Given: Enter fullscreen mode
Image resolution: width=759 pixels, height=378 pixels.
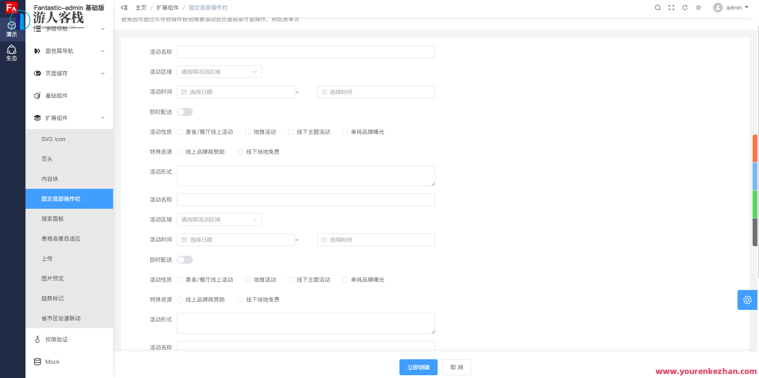Looking at the screenshot, I should 671,7.
